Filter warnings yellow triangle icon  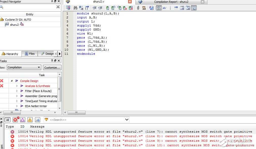30,120
